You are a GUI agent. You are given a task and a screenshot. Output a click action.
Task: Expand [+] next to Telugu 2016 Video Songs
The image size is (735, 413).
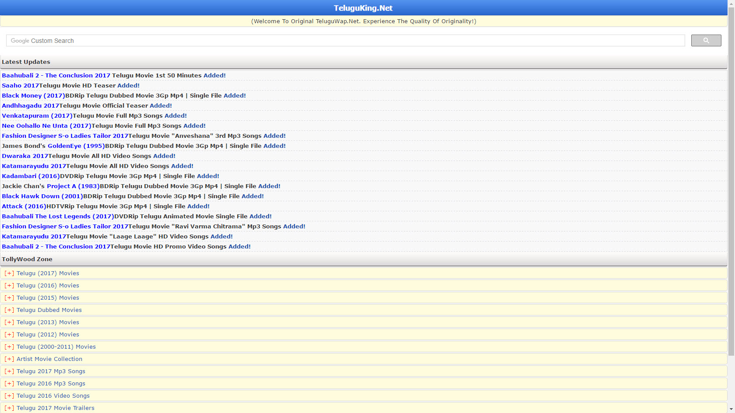9,395
